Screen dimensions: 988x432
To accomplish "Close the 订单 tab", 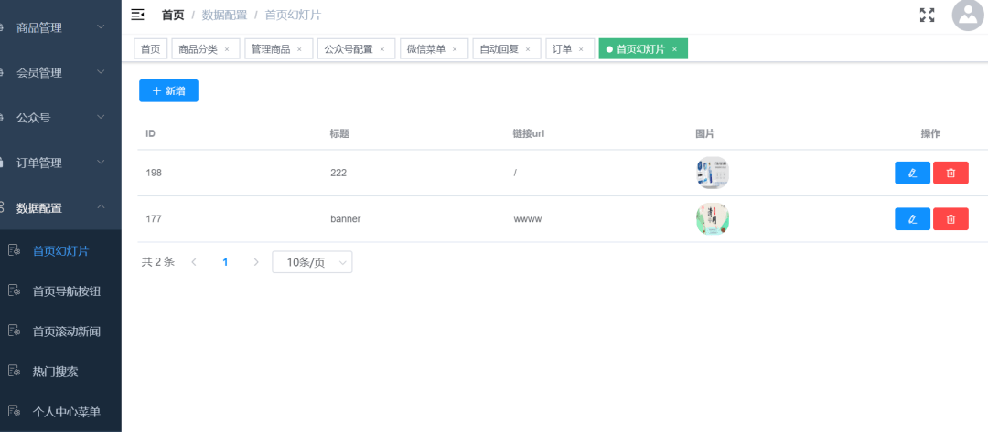I will 581,49.
